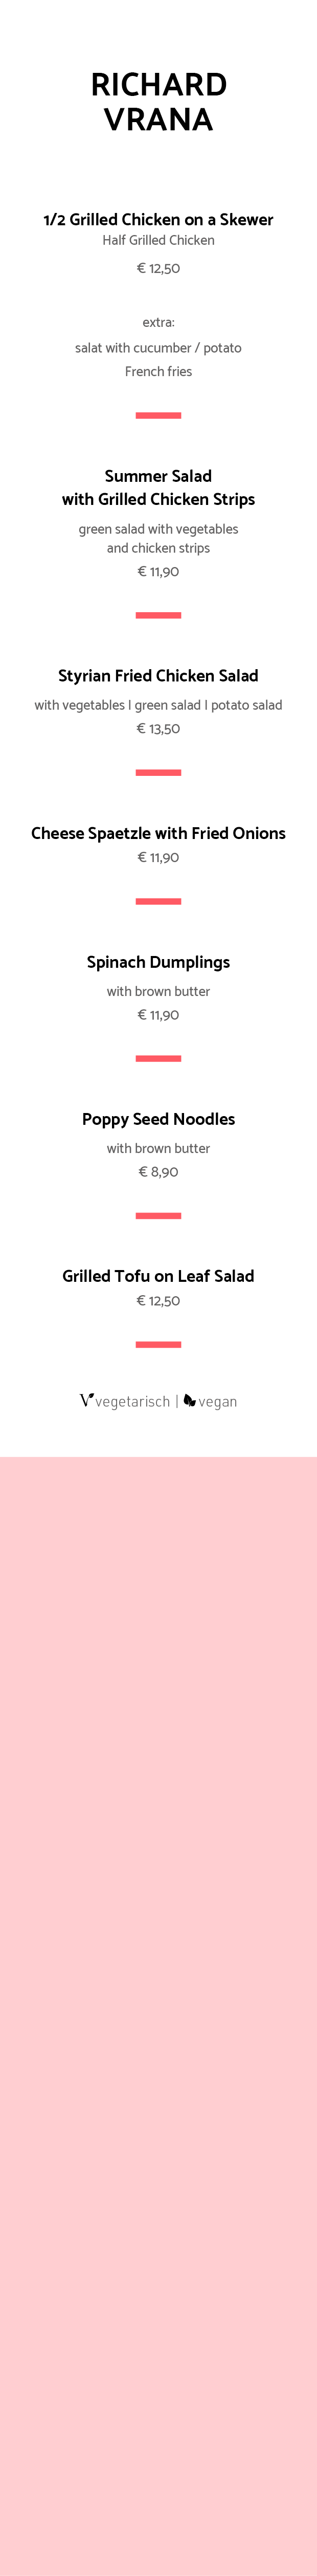Viewport: 317px width, 2576px height.
Task: Click the RICHARD VRANA title
Action: click(x=158, y=102)
